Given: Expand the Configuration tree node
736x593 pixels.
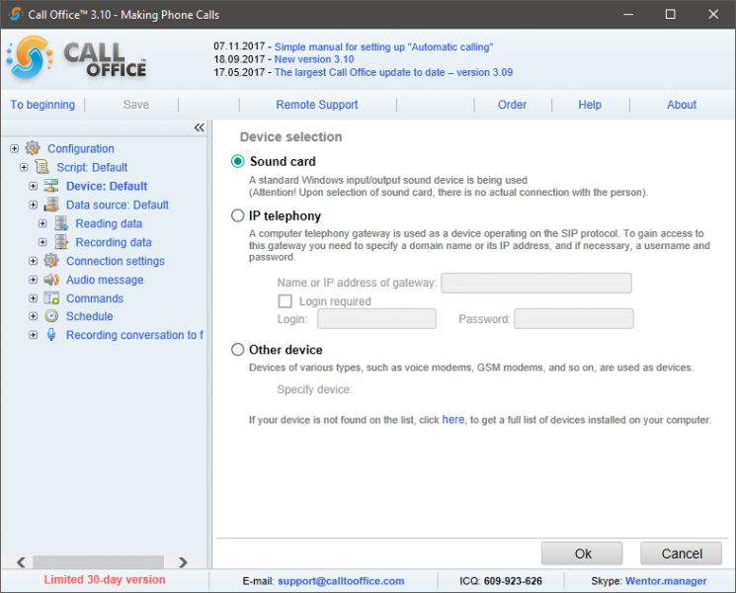Looking at the screenshot, I should 15,148.
